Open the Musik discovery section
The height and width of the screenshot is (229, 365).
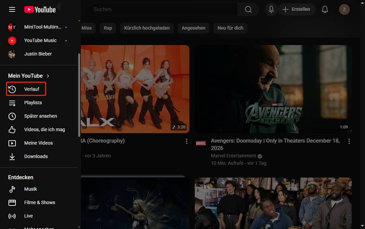point(30,189)
